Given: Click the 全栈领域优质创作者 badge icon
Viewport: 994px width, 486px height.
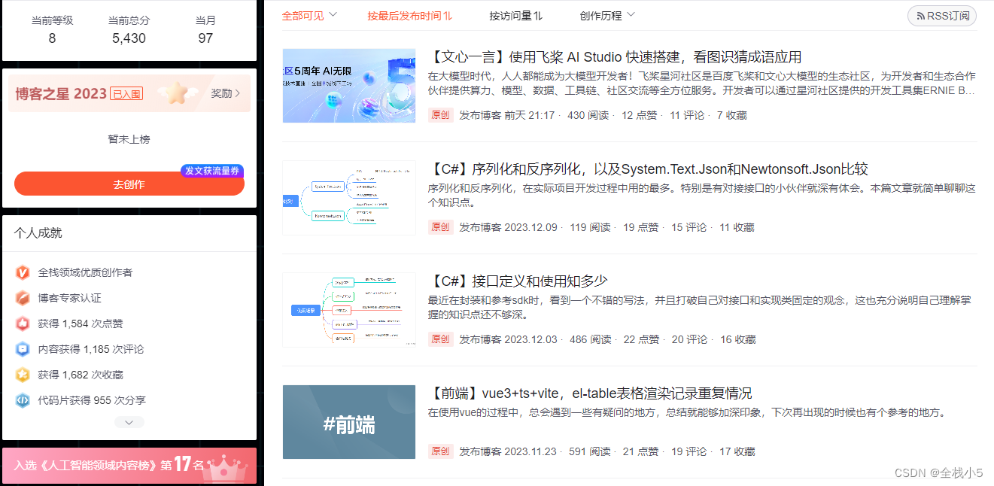Looking at the screenshot, I should tap(23, 272).
